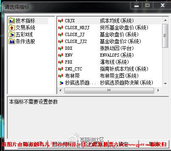171x151 pixels.
Task: Click the candlestick icon beside CLOSE_HBJJ
Action: (x=61, y=28)
